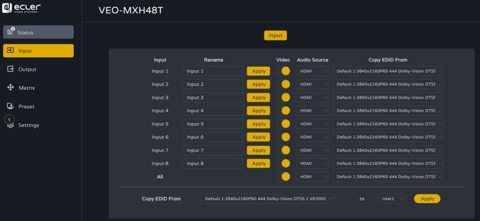Toggle video switch for Input 3
The height and width of the screenshot is (221, 480).
pyautogui.click(x=283, y=97)
